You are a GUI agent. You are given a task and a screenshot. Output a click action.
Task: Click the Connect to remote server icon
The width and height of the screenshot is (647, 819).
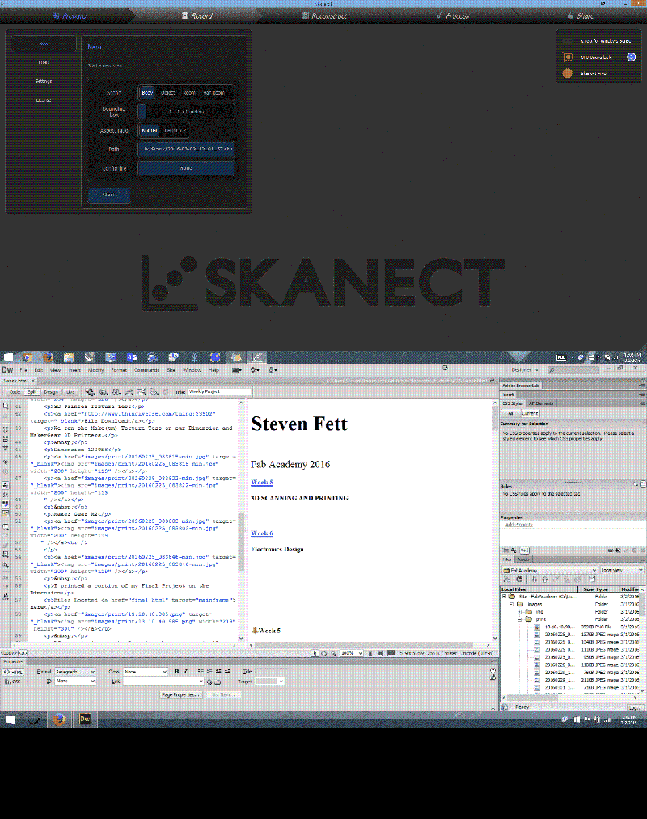(x=506, y=579)
